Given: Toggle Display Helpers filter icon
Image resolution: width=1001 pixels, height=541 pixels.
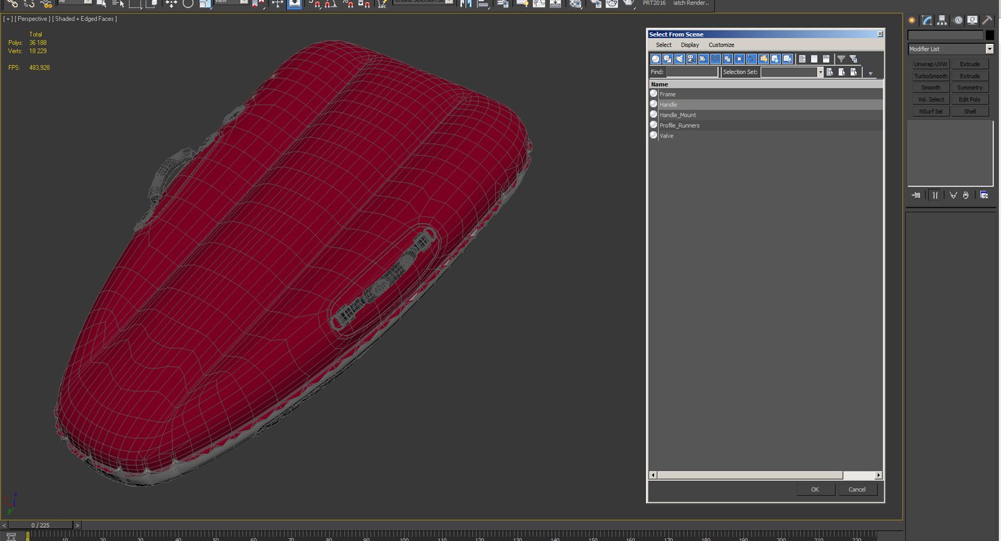Looking at the screenshot, I should point(703,59).
